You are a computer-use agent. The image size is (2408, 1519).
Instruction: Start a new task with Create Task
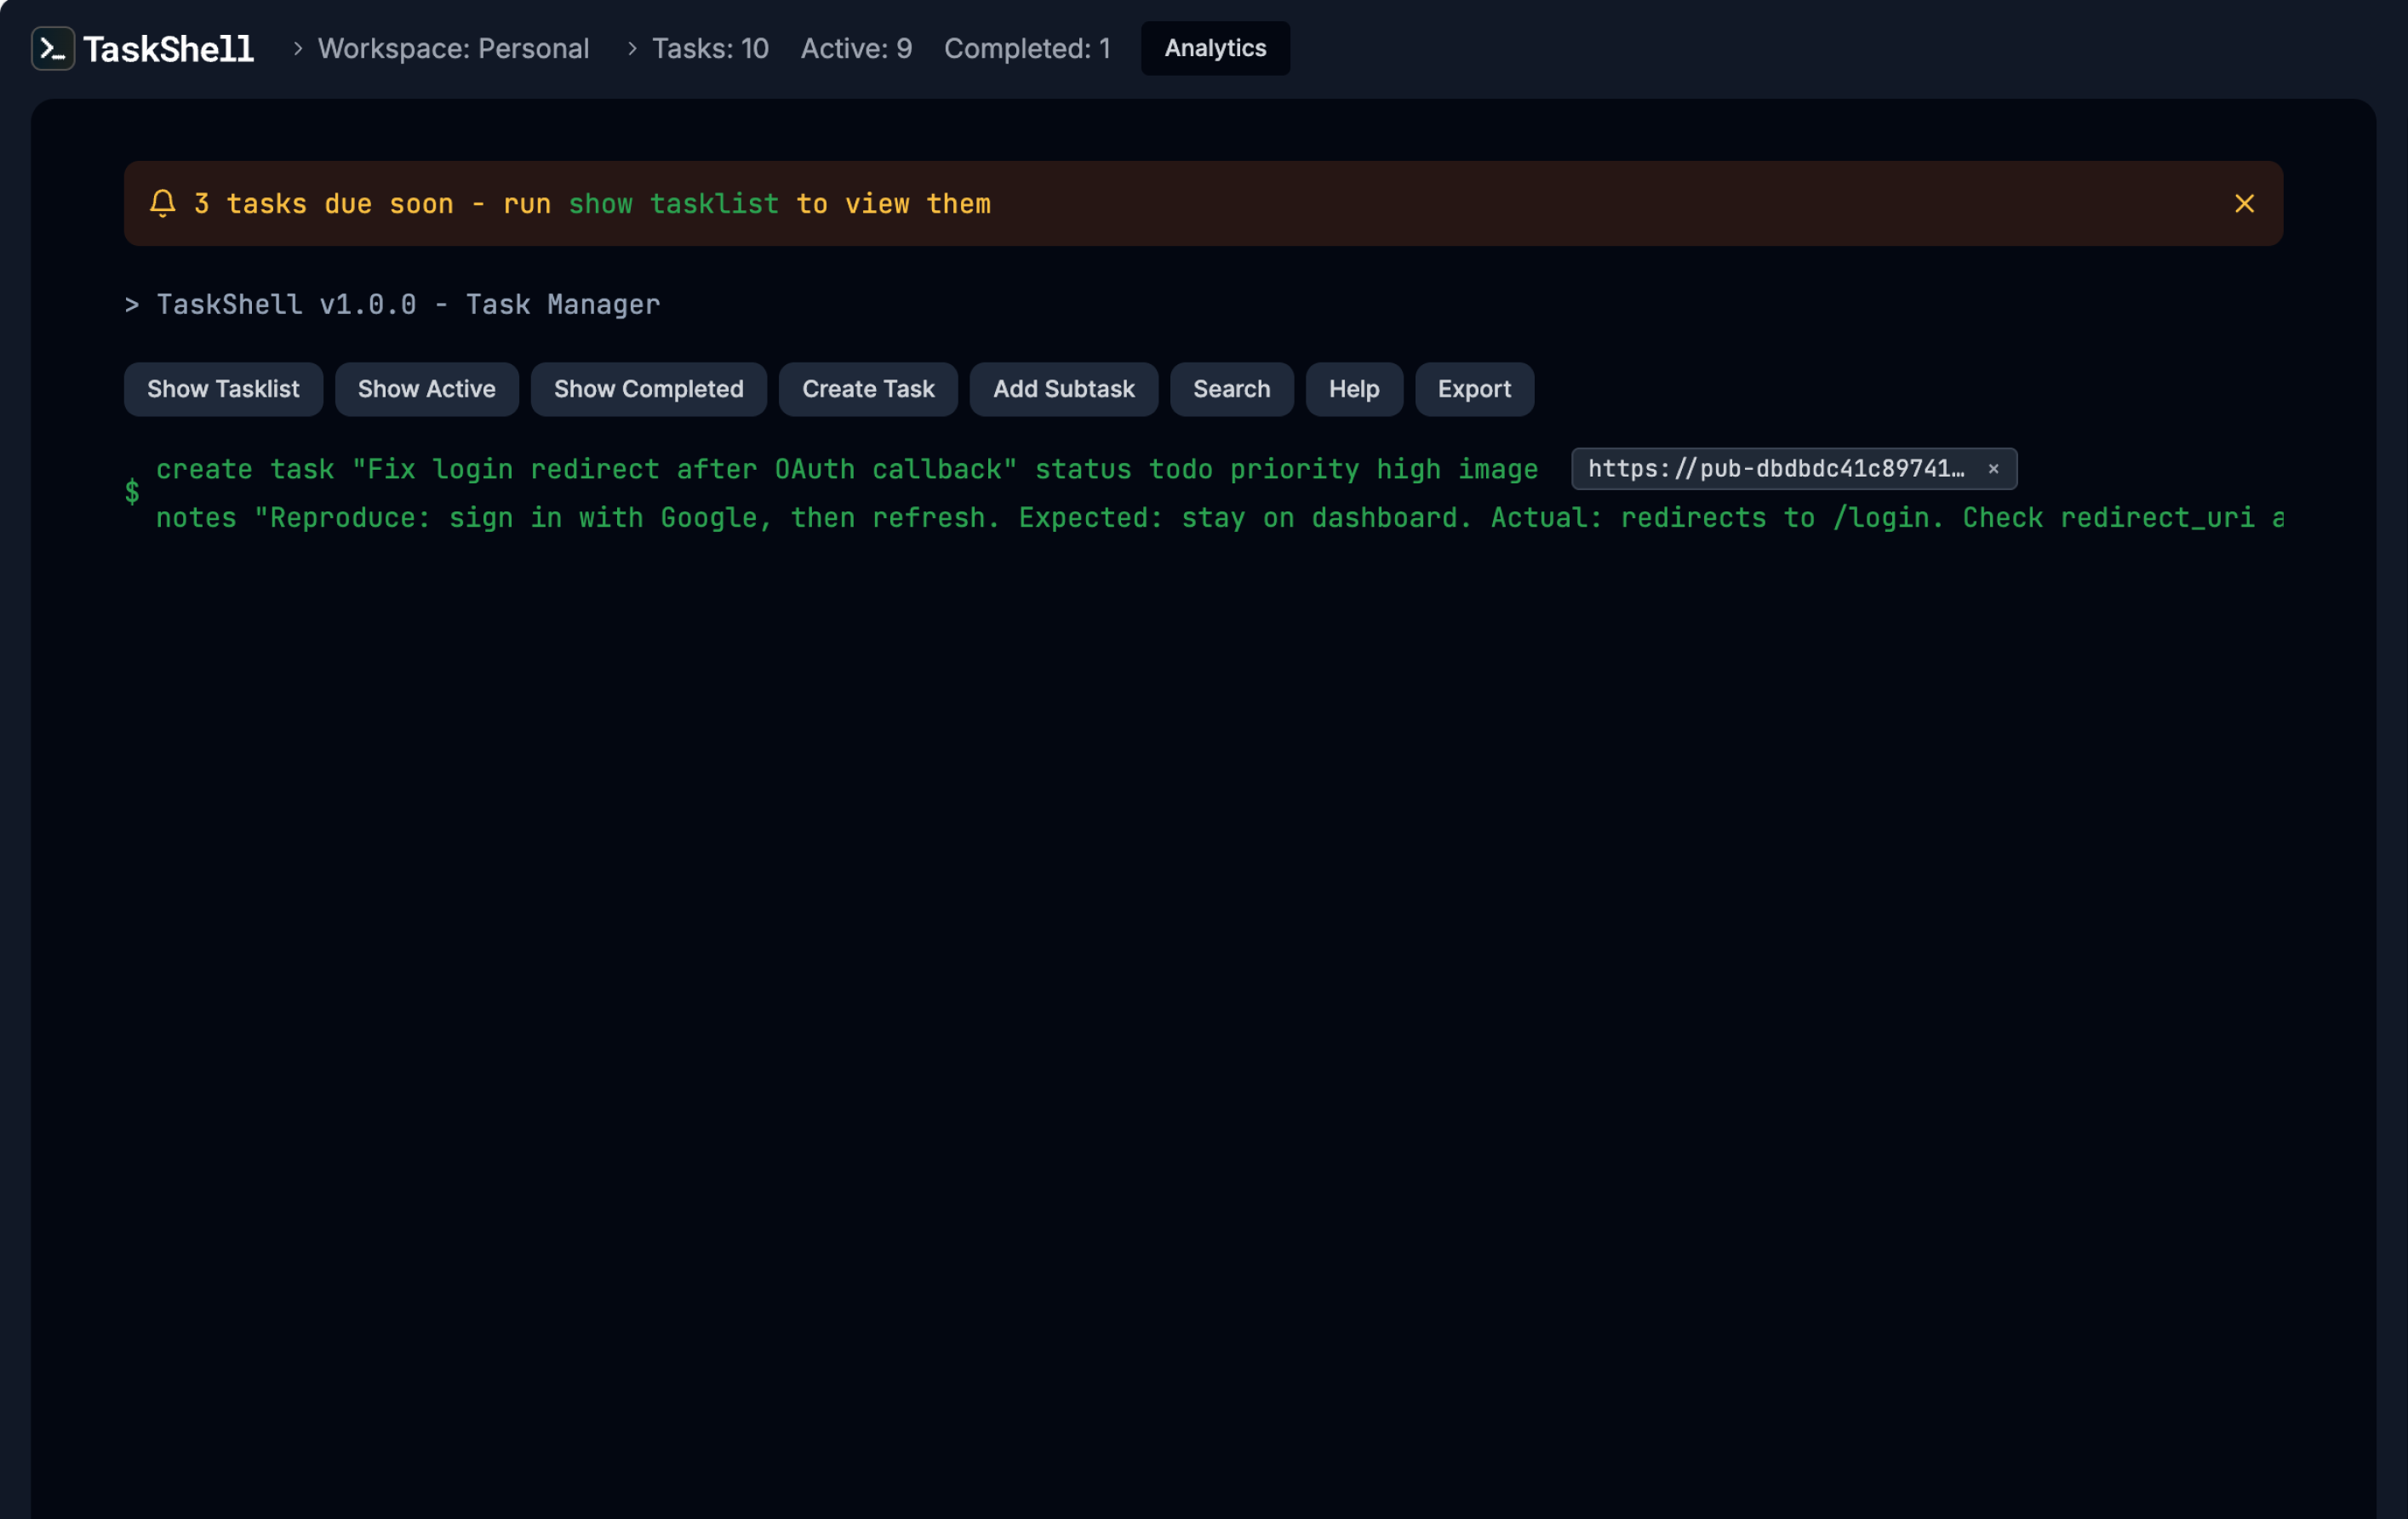click(867, 389)
